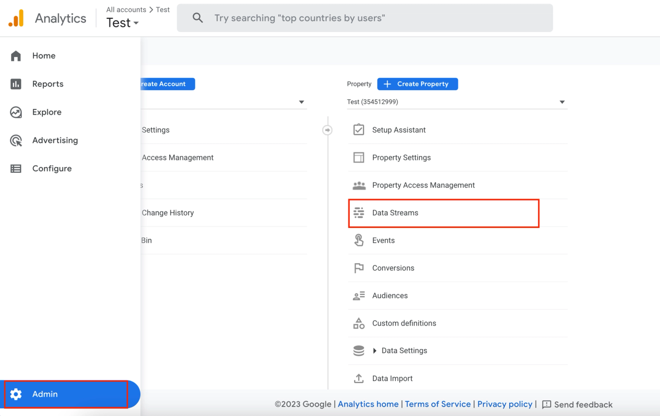660x416 pixels.
Task: Open the Reports bar chart icon
Action: pos(16,84)
